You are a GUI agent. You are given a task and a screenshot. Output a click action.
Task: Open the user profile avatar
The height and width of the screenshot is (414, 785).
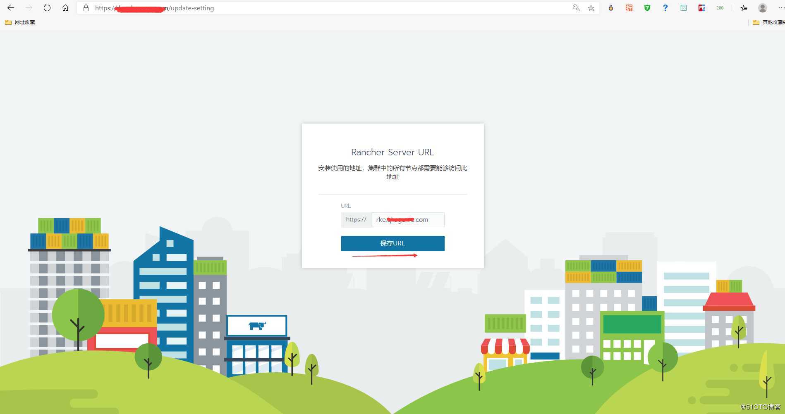[763, 8]
